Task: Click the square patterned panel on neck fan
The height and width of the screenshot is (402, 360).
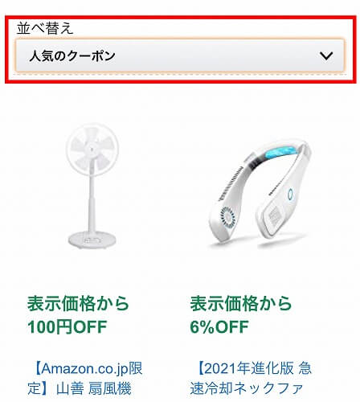Action: point(275,215)
